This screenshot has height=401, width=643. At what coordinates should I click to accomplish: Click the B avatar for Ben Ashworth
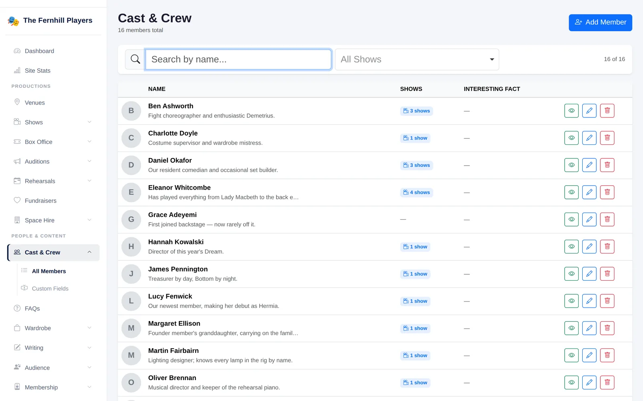131,111
